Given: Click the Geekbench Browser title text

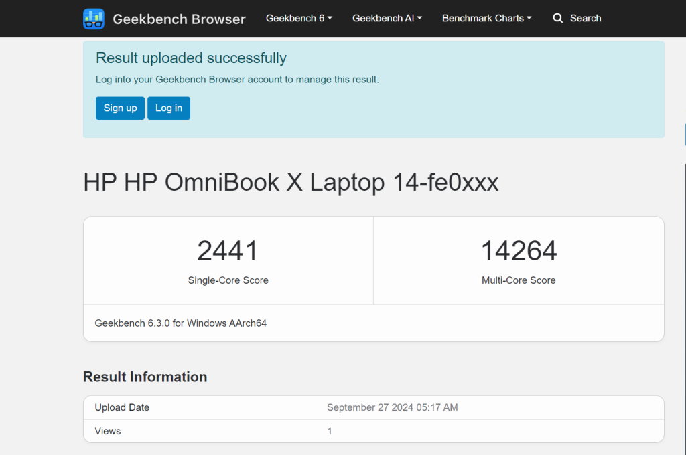Looking at the screenshot, I should 179,19.
